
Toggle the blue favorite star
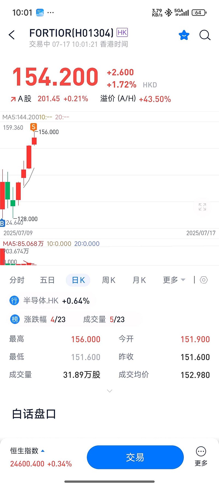click(x=184, y=35)
